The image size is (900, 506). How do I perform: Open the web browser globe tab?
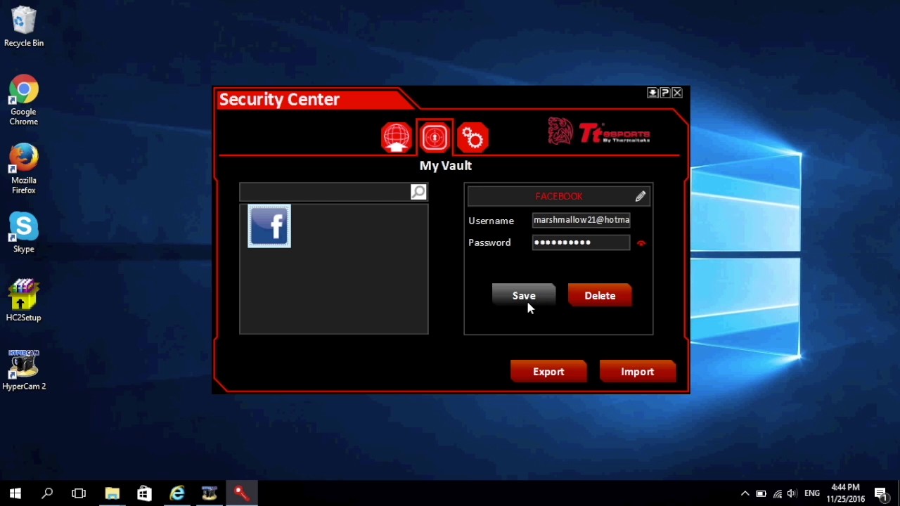(396, 137)
